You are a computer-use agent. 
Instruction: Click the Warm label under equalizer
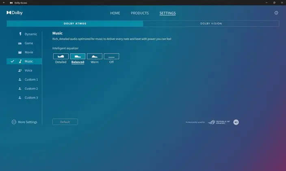click(95, 62)
